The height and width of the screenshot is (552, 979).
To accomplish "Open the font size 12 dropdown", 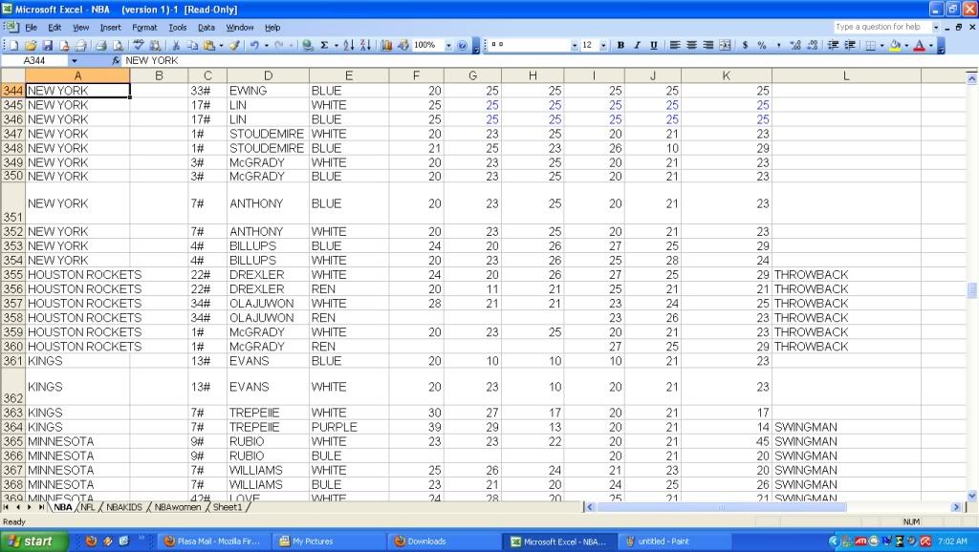I will point(603,46).
